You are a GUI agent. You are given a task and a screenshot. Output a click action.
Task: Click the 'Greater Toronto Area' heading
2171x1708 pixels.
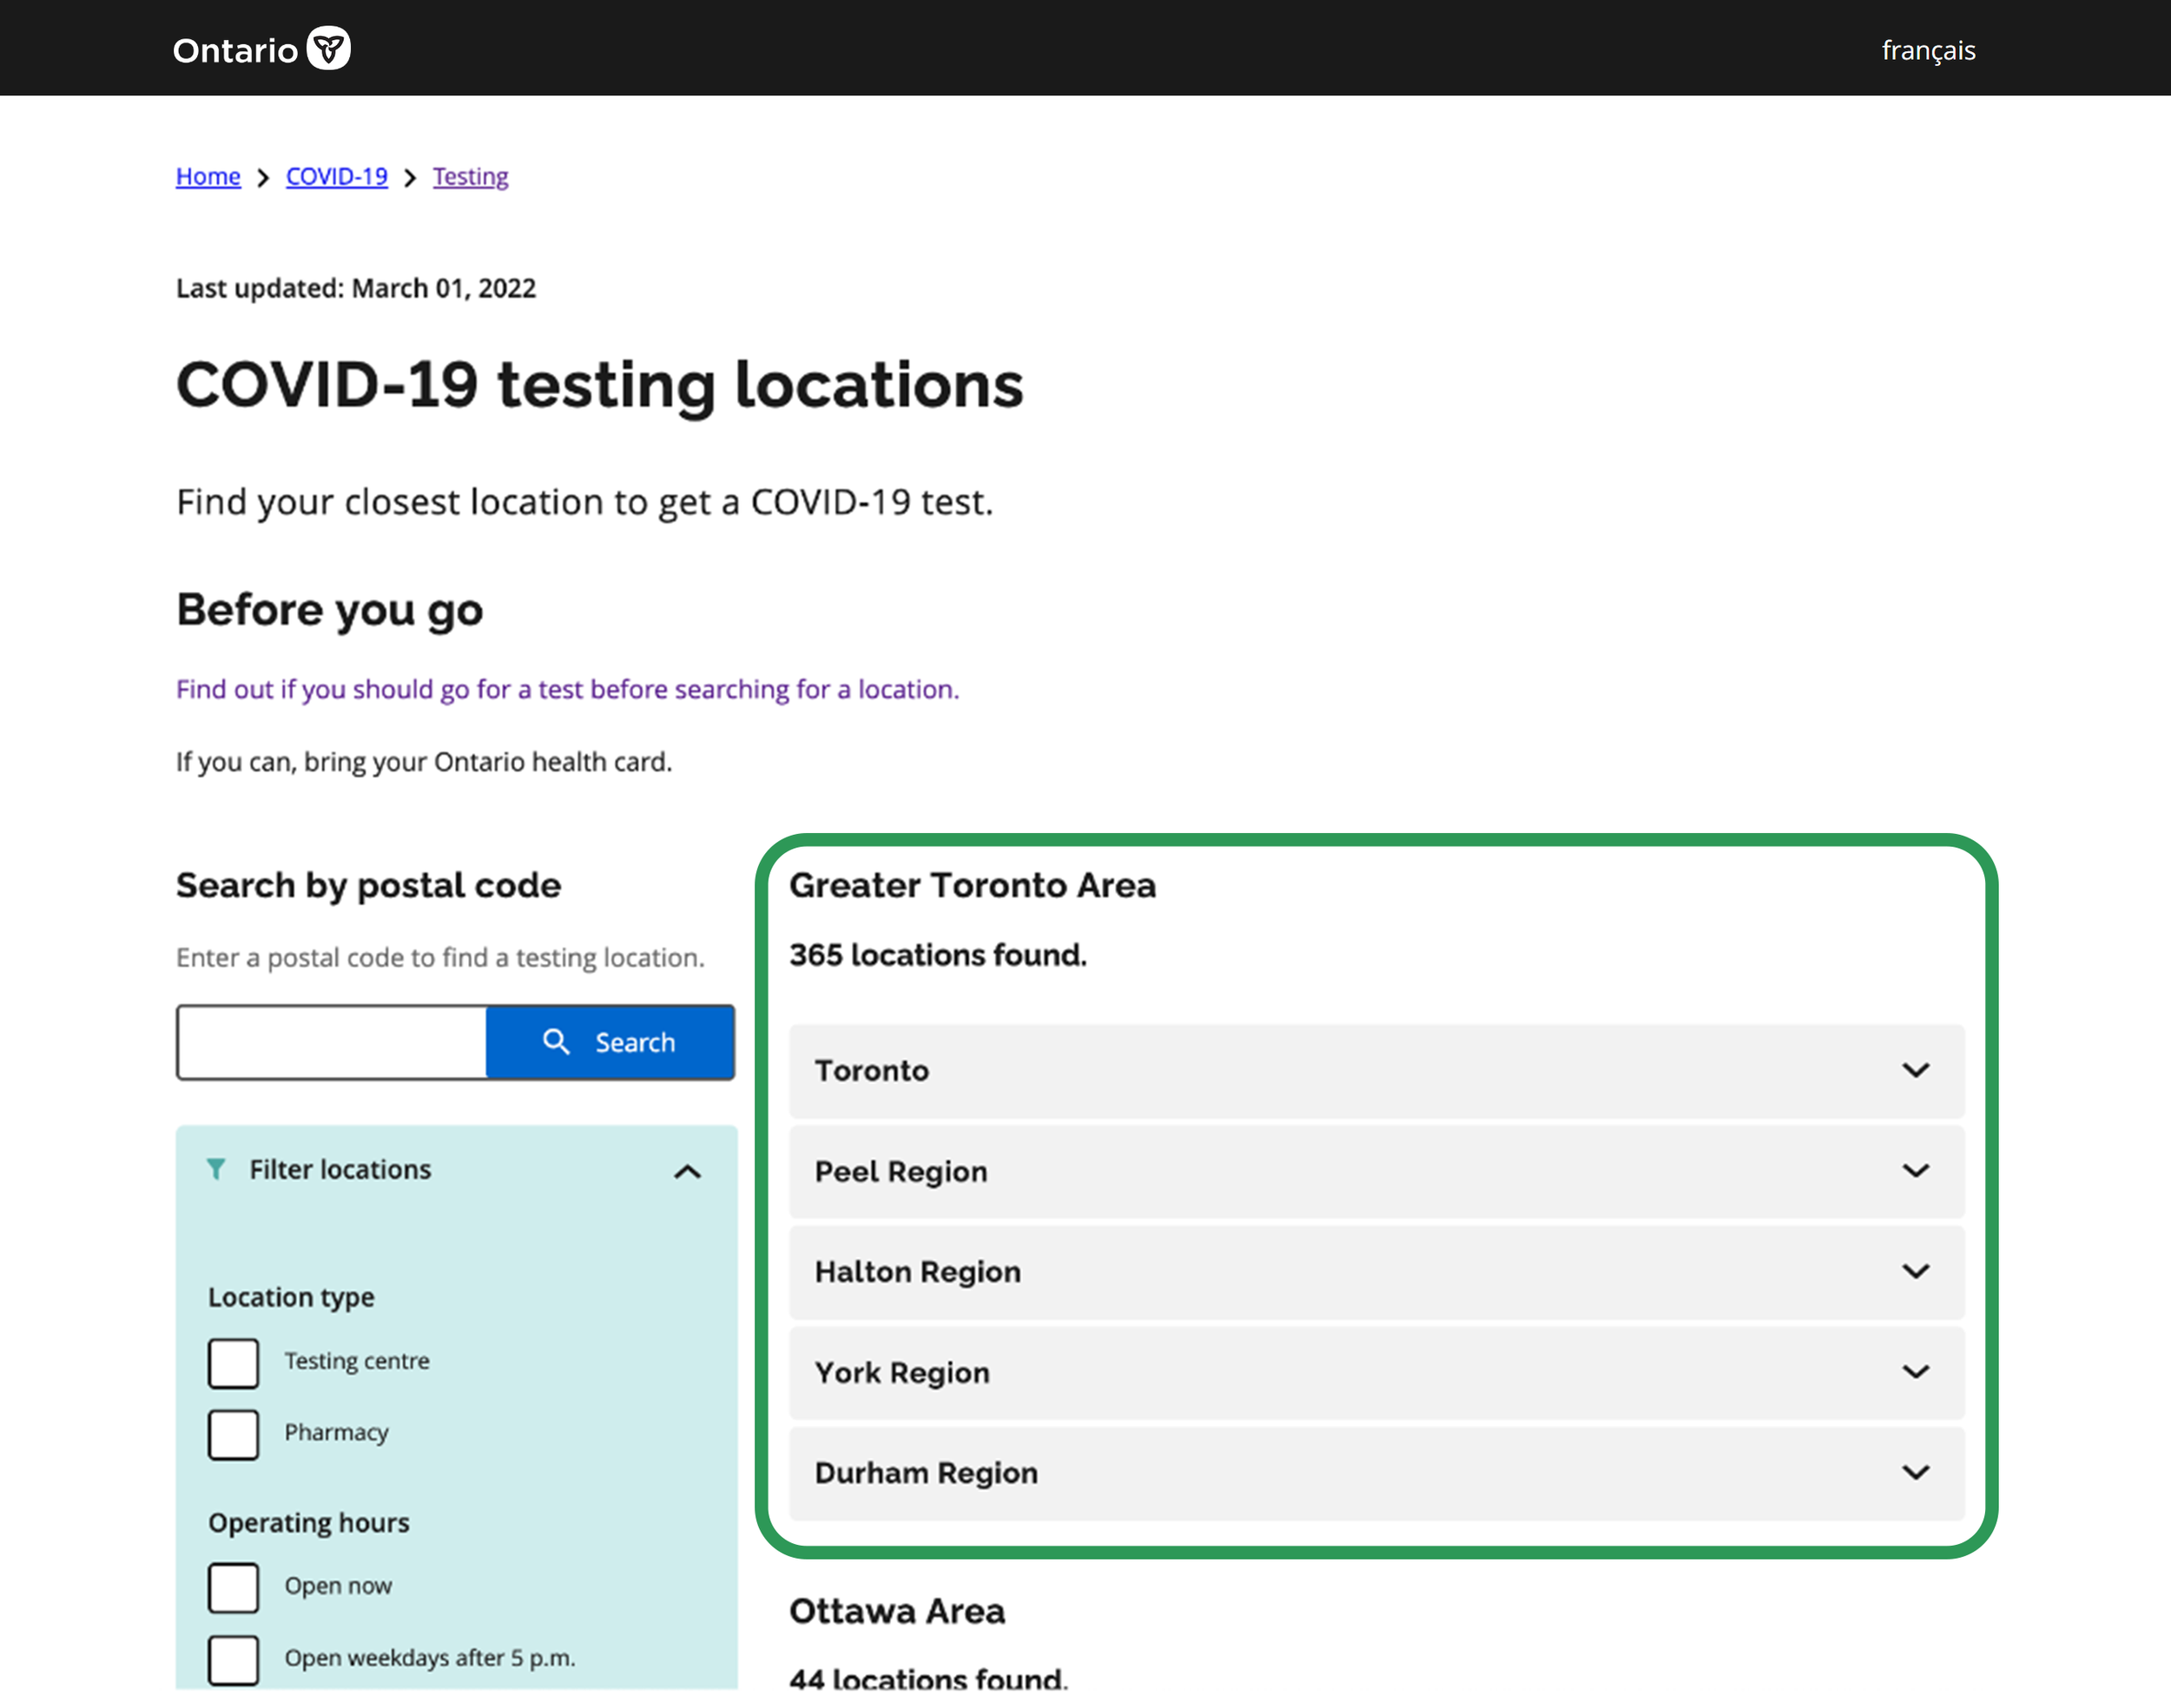click(x=973, y=885)
